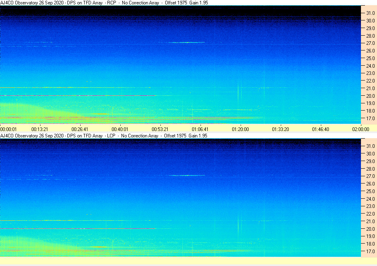Pick the 19.0 frequency label in LCP panel

click(x=371, y=236)
